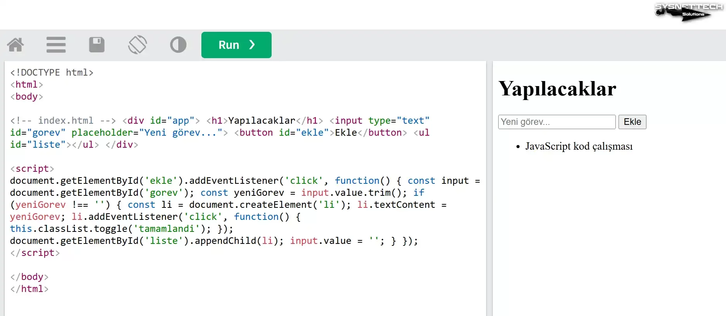Place cursor on the DOCTYPE html line
The height and width of the screenshot is (316, 726).
[52, 73]
